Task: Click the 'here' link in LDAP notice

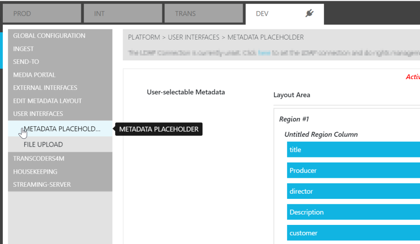Action: point(264,53)
